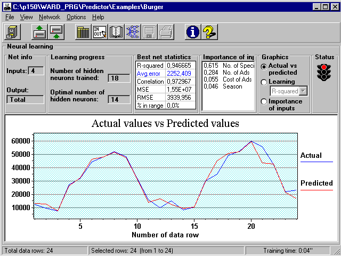Screen dimensions: 341x256
Task: Click the blue info icon
Action: click(192, 32)
